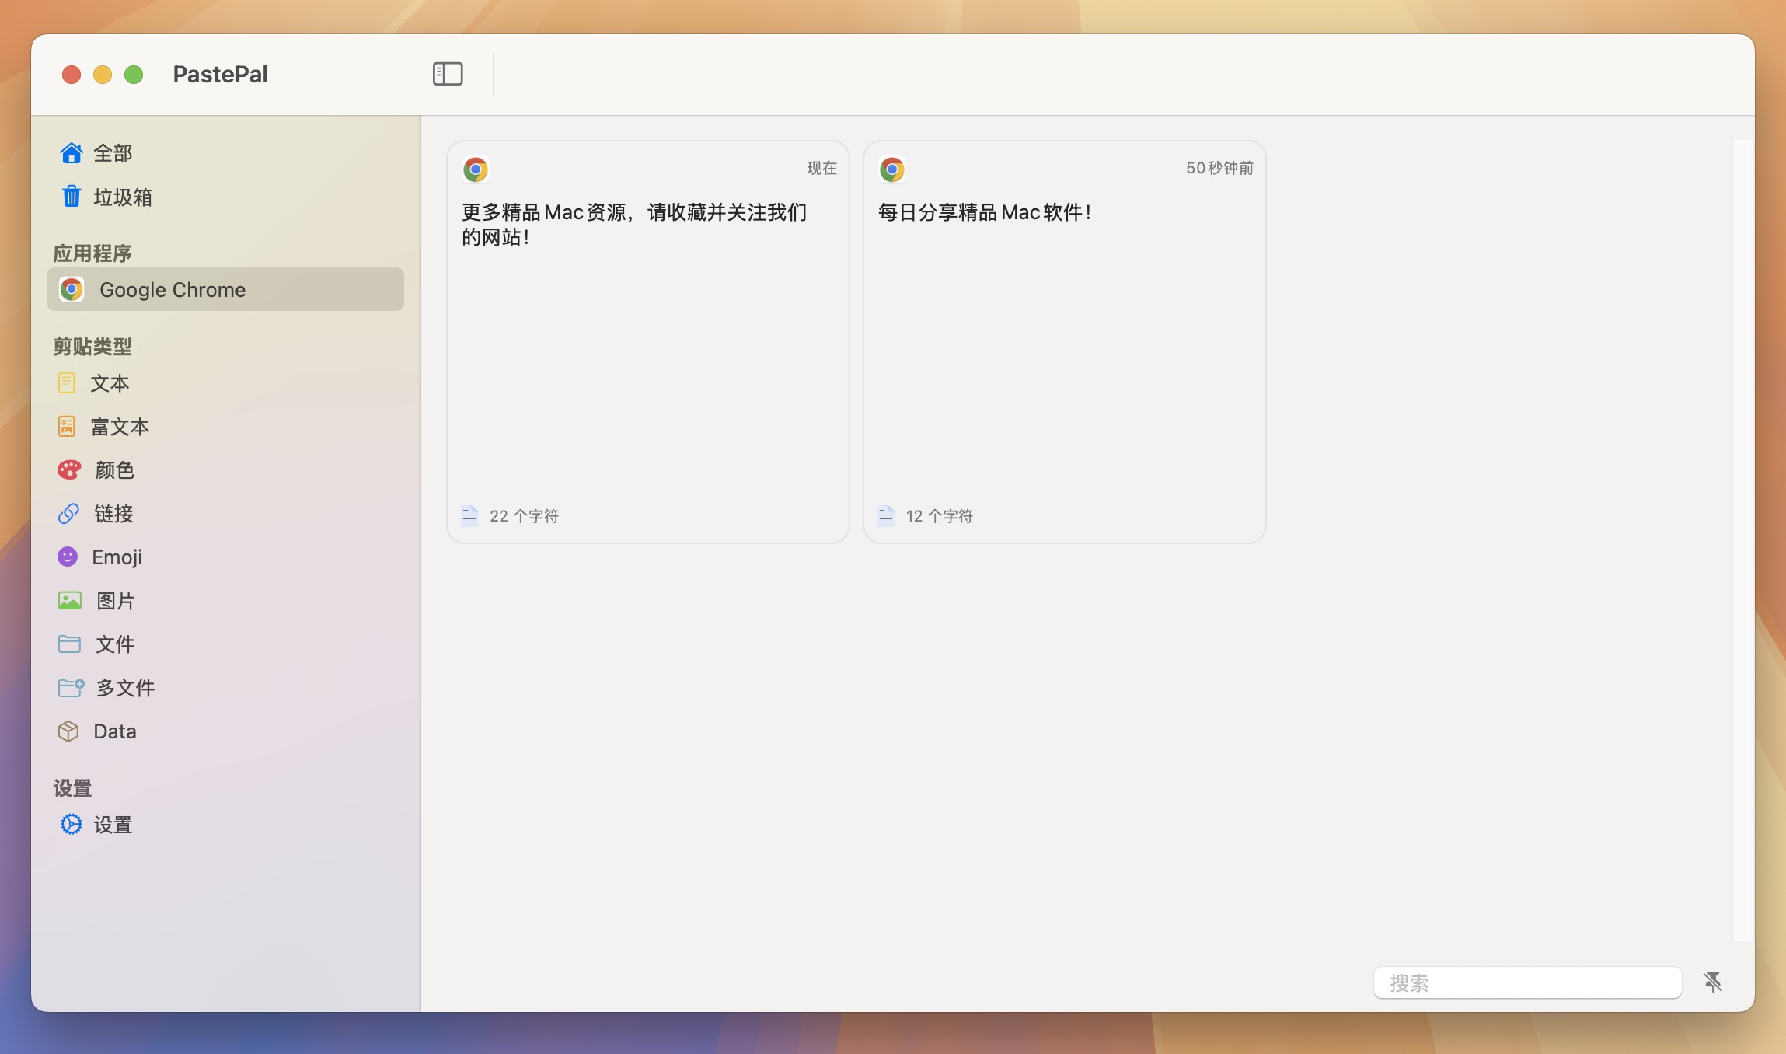
Task: Select 富文本 clipboard type filter
Action: [122, 427]
